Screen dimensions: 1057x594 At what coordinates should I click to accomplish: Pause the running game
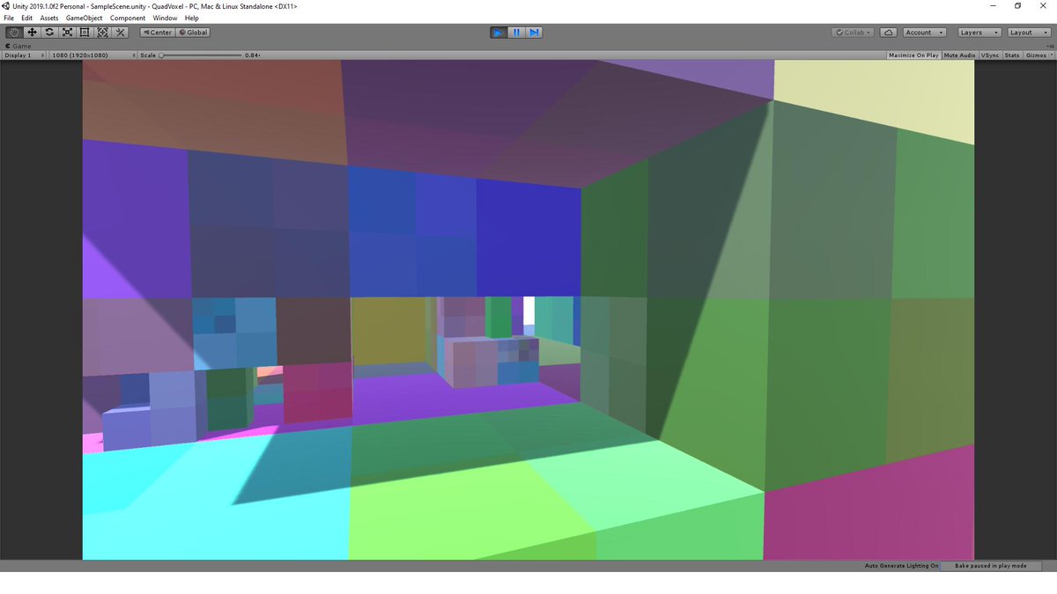(x=516, y=33)
